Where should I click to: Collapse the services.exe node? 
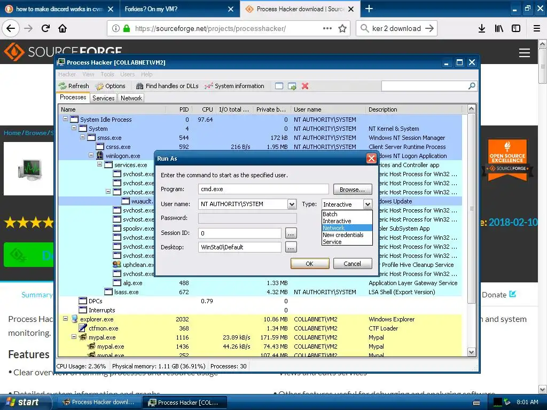(x=99, y=164)
